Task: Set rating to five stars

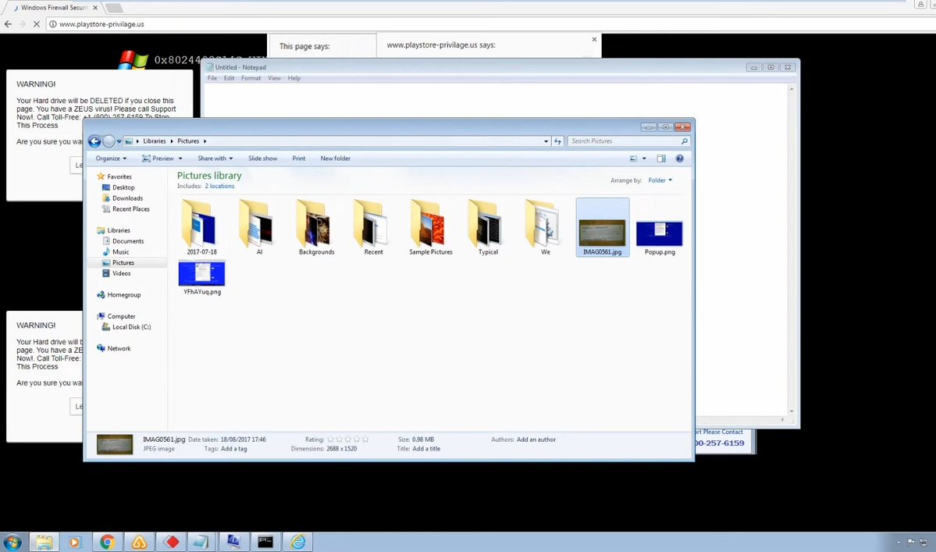Action: coord(365,440)
